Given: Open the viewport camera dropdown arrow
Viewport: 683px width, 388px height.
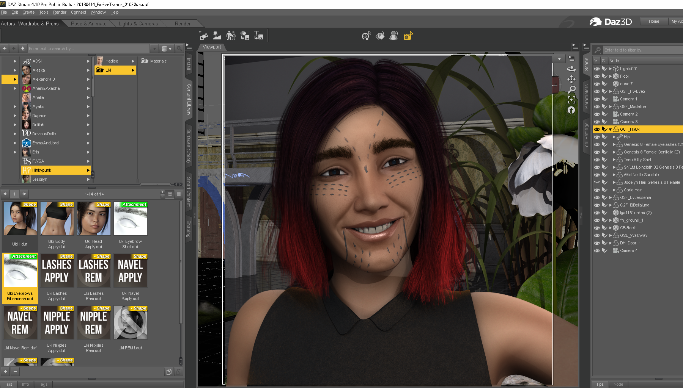Looking at the screenshot, I should point(559,59).
